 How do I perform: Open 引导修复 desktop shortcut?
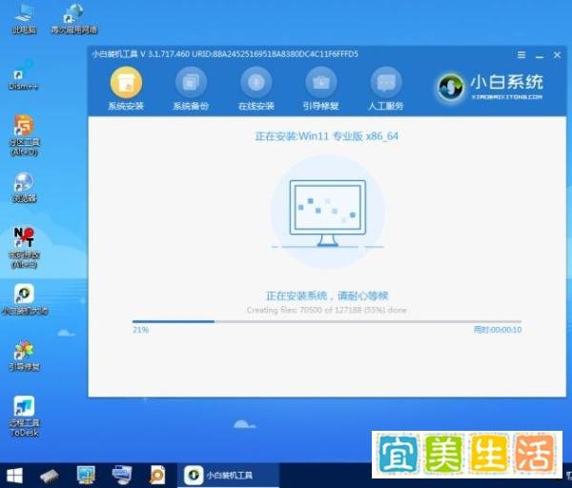tap(24, 356)
